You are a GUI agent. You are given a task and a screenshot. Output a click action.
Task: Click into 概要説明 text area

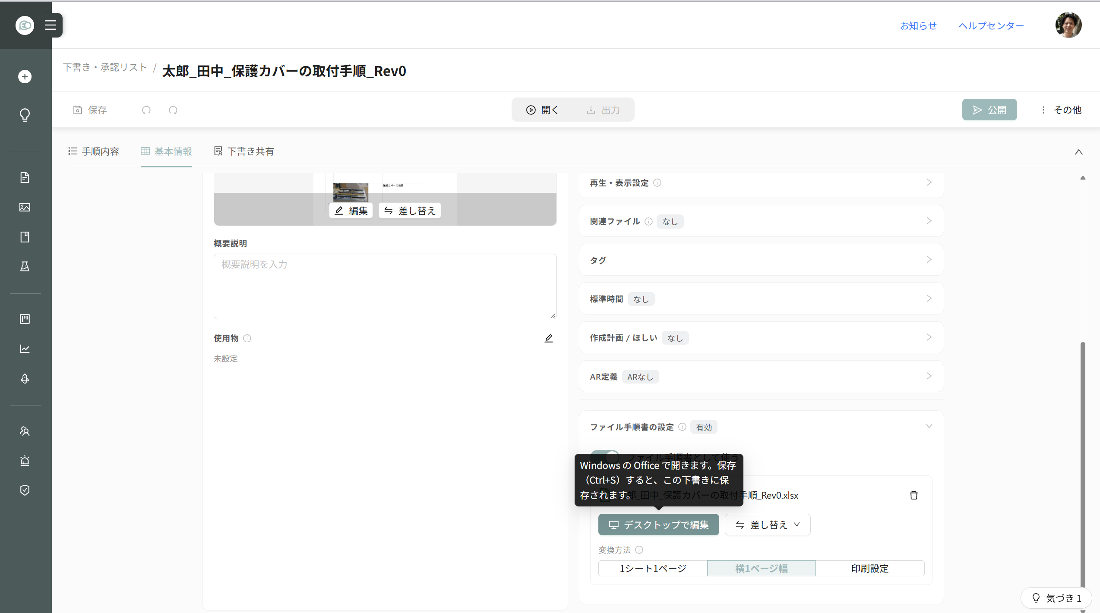pos(385,286)
